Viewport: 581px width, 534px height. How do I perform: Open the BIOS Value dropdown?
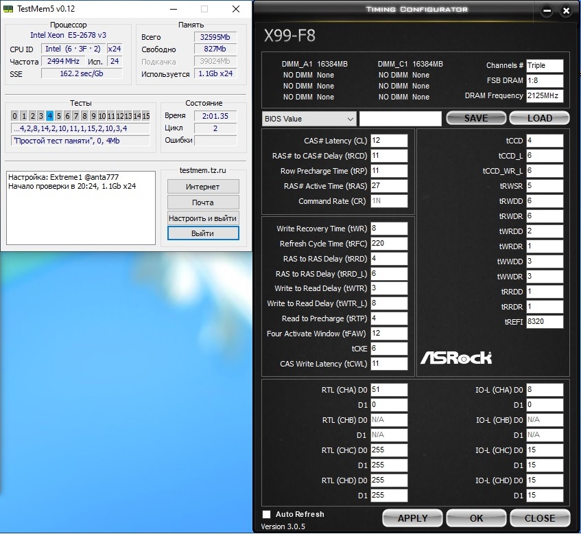click(309, 119)
